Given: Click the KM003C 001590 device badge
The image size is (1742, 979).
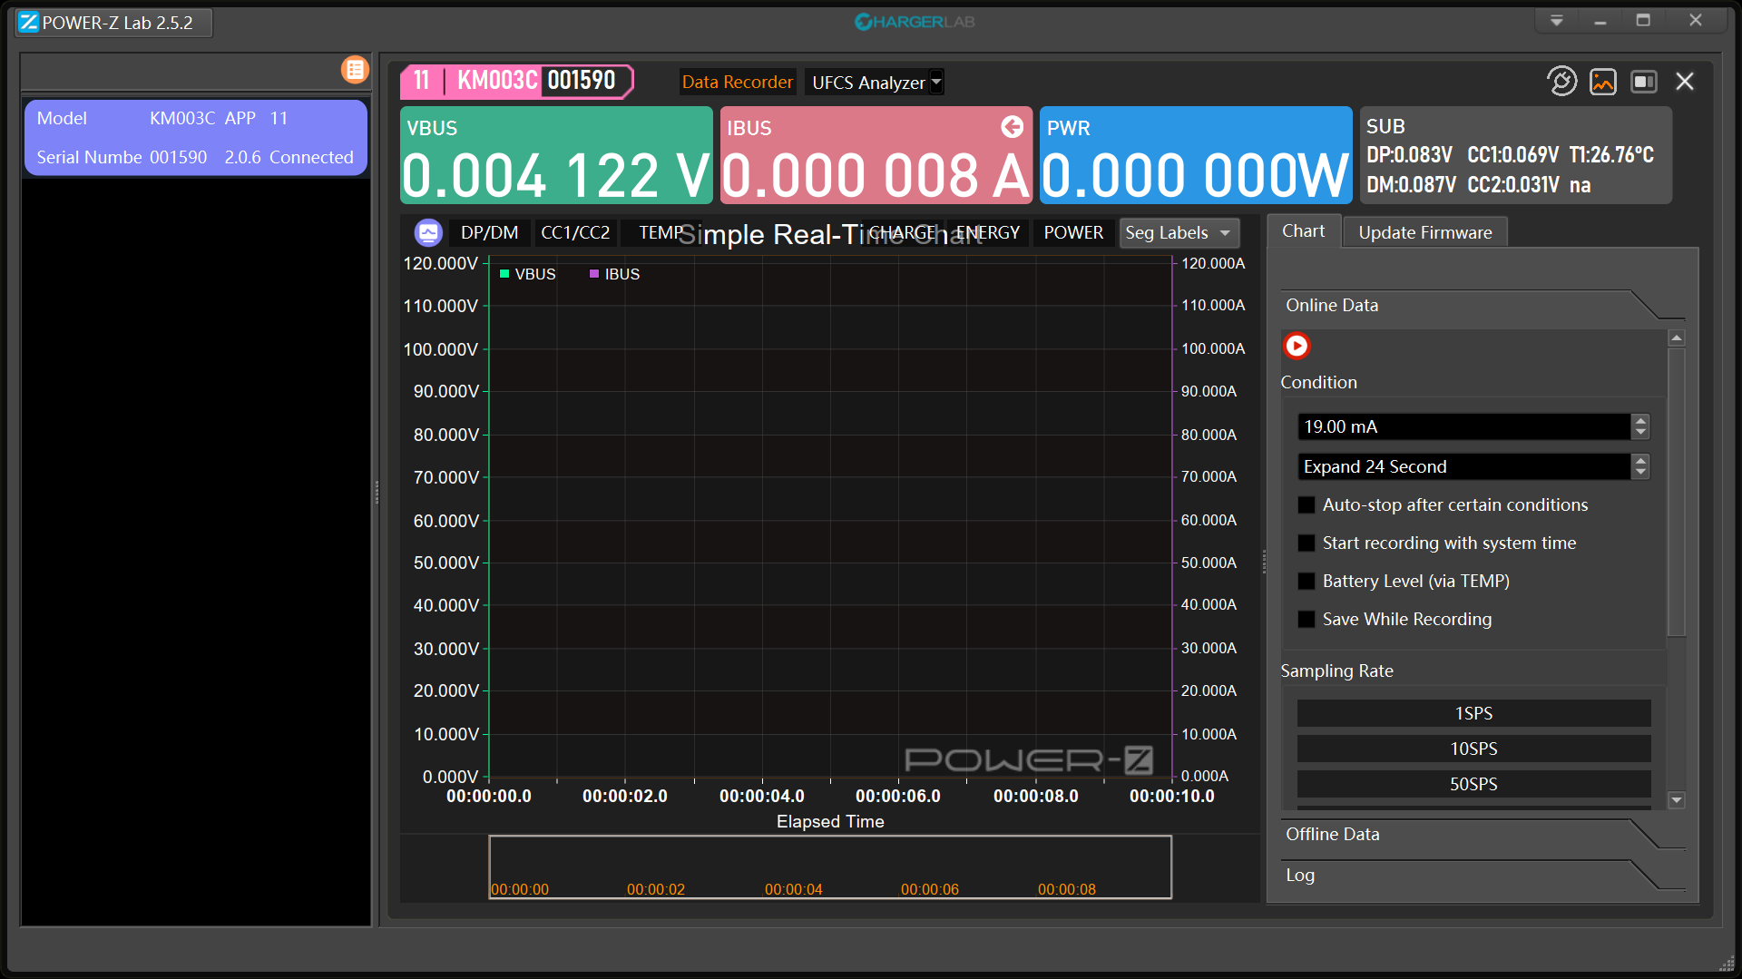Looking at the screenshot, I should point(517,81).
